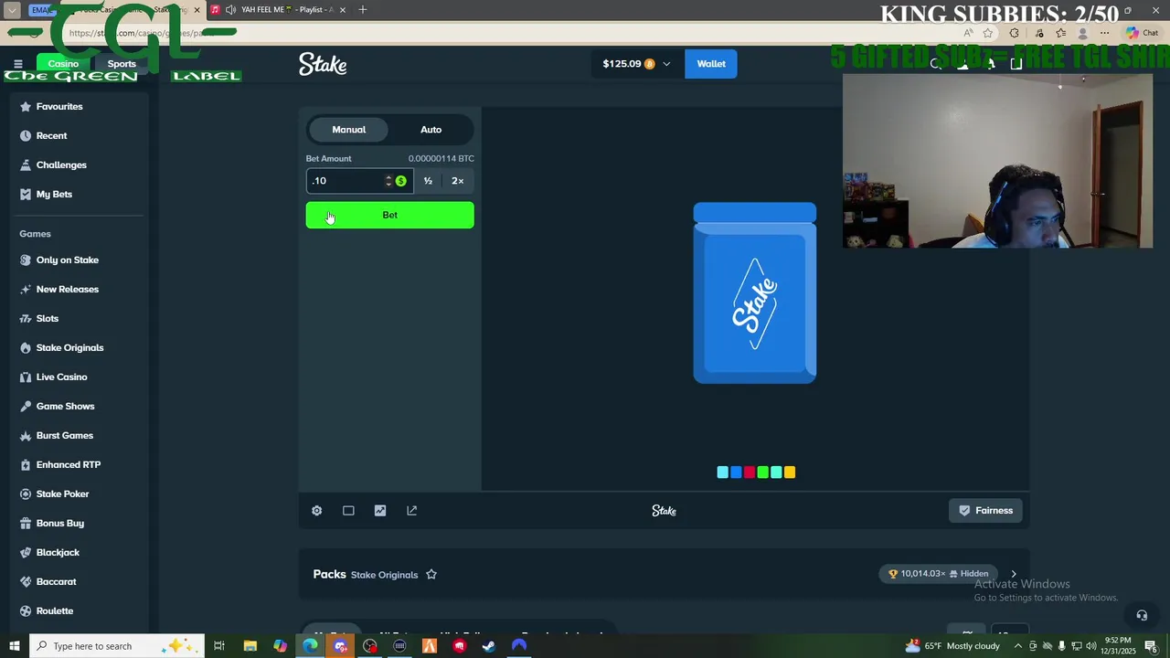The image size is (1170, 658).
Task: Open the Favourites page in sidebar
Action: [59, 106]
